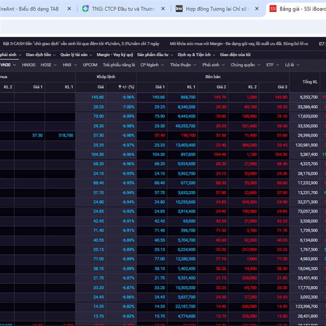Image resolution: width=326 pixels, height=326 pixels.
Task: Close the TNG browser tab
Action: point(163,9)
